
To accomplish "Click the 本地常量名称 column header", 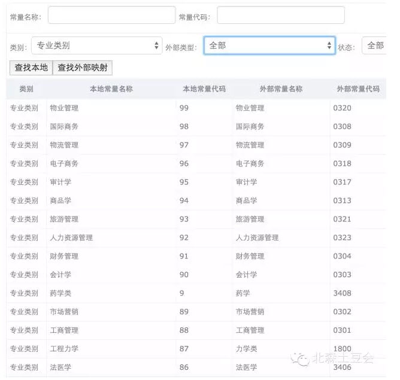I will click(111, 89).
